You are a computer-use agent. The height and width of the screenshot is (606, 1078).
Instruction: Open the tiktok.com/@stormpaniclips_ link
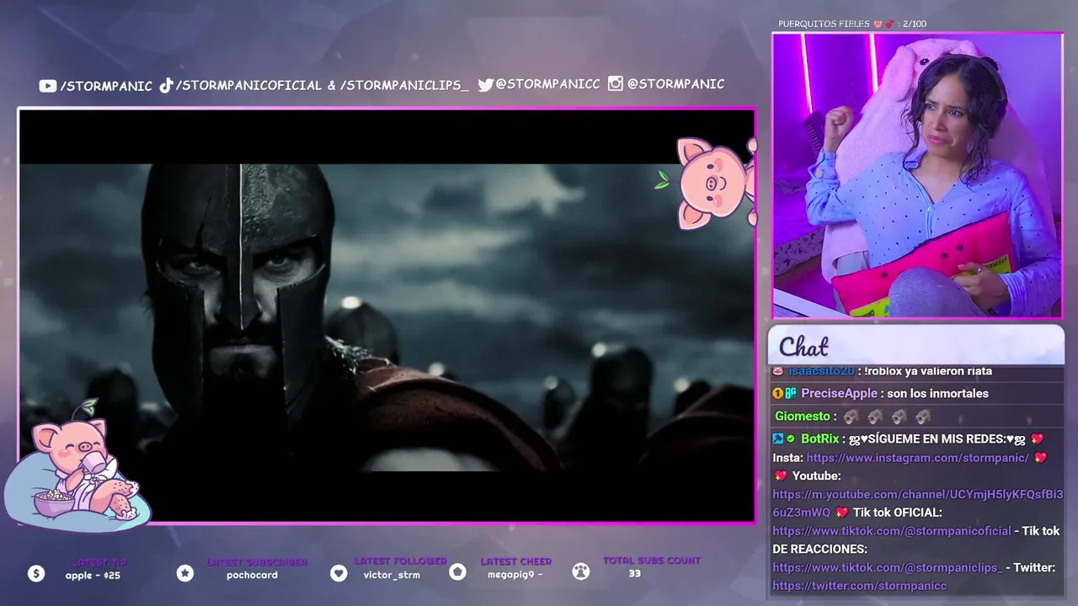pyautogui.click(x=887, y=567)
